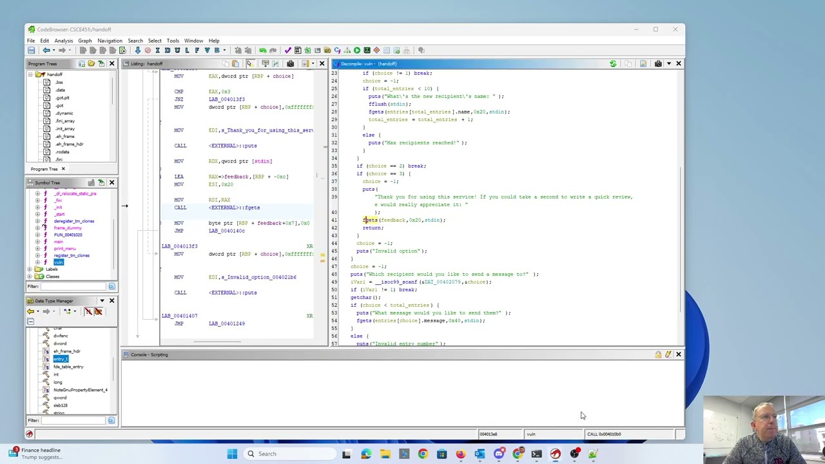Open the Navigation menu
Screen dimensions: 825x464
110,41
